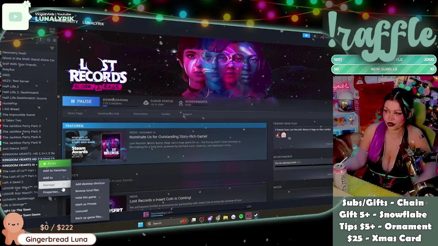The image size is (438, 246).
Task: Select The Jackbox Party Pack 8
Action: click(x=22, y=143)
